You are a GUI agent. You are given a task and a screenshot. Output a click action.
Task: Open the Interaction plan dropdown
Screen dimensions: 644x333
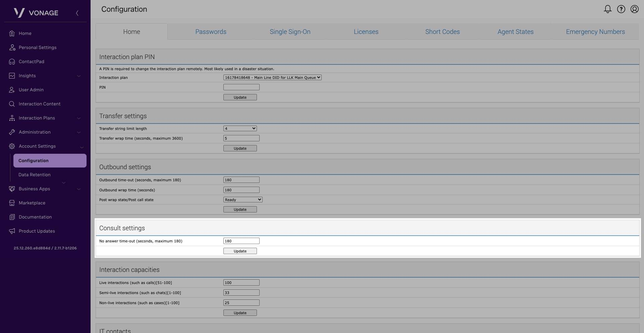272,78
